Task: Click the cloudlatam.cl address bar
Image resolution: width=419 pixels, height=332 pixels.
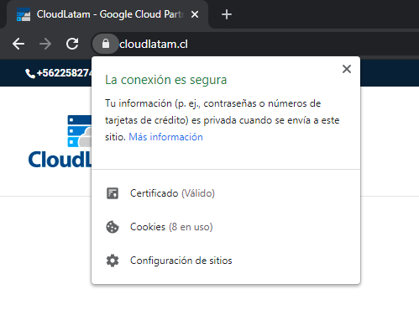Action: coord(154,45)
